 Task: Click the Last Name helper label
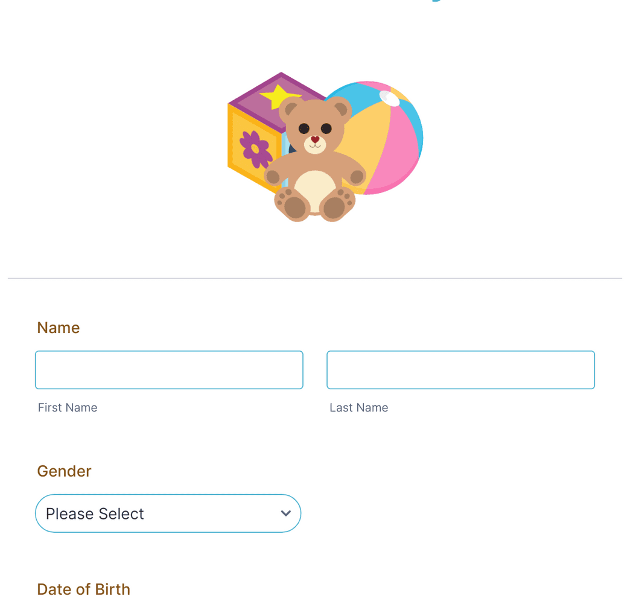coord(358,407)
